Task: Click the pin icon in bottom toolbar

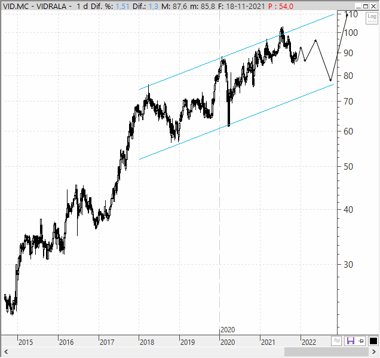Action: click(361, 341)
